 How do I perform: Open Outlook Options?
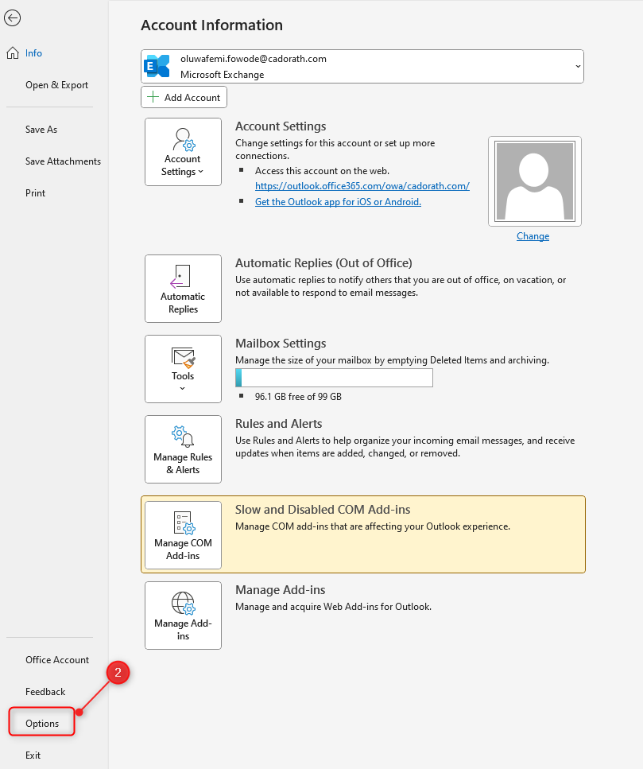coord(42,724)
